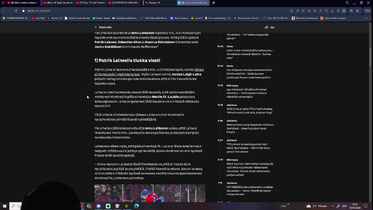Click the heart icon in the address bar

[x=326, y=11]
